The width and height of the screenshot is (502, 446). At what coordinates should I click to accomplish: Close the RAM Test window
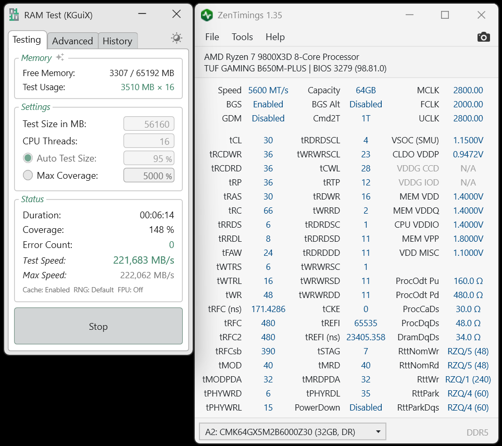pos(177,14)
